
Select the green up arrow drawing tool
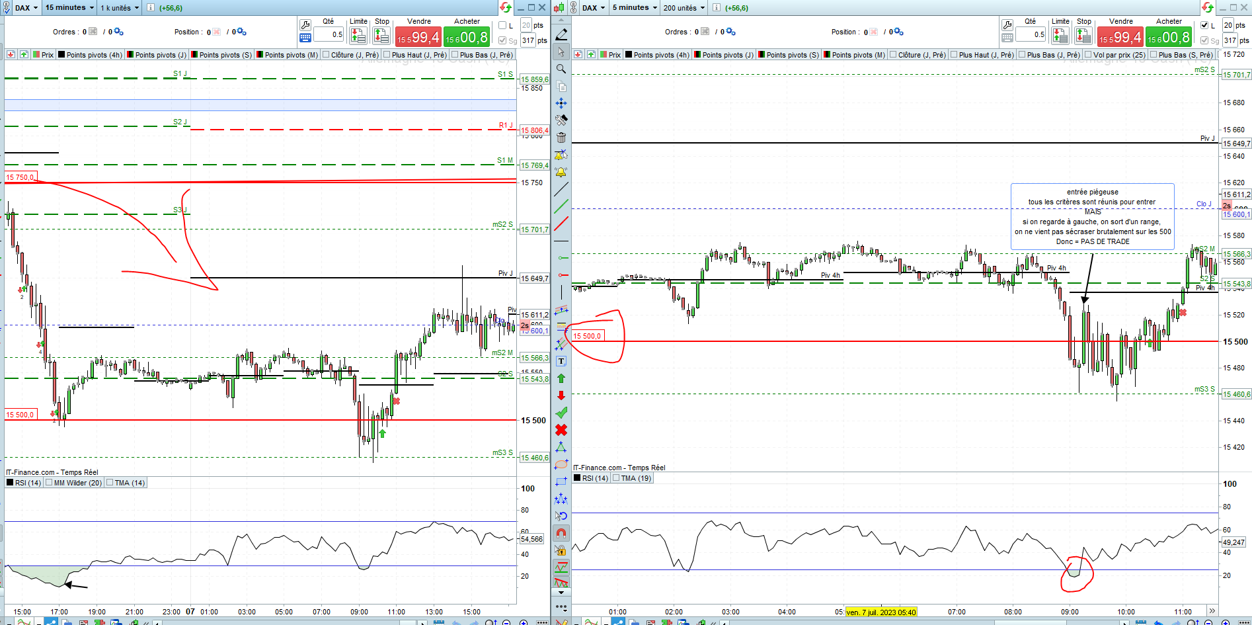point(561,378)
